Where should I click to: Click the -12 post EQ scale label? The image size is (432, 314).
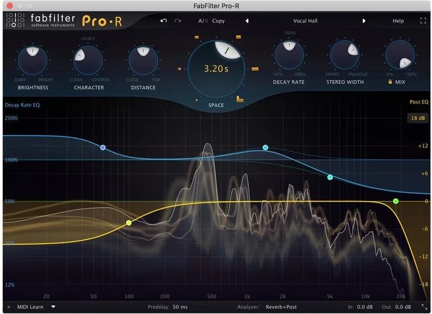pyautogui.click(x=424, y=257)
